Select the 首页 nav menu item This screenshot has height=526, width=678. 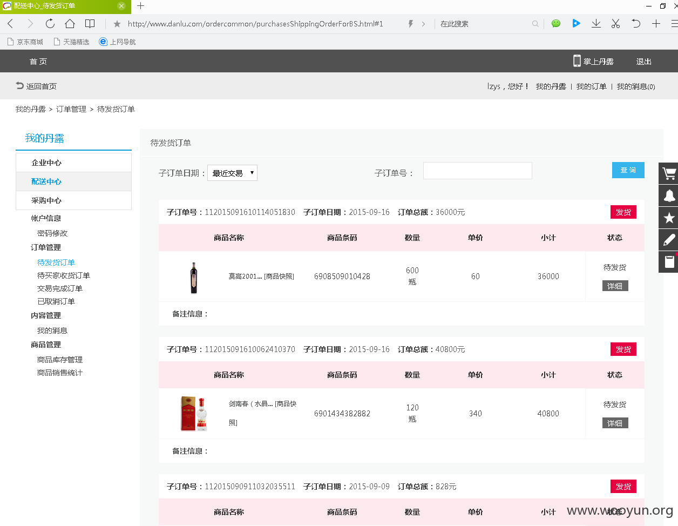(38, 62)
